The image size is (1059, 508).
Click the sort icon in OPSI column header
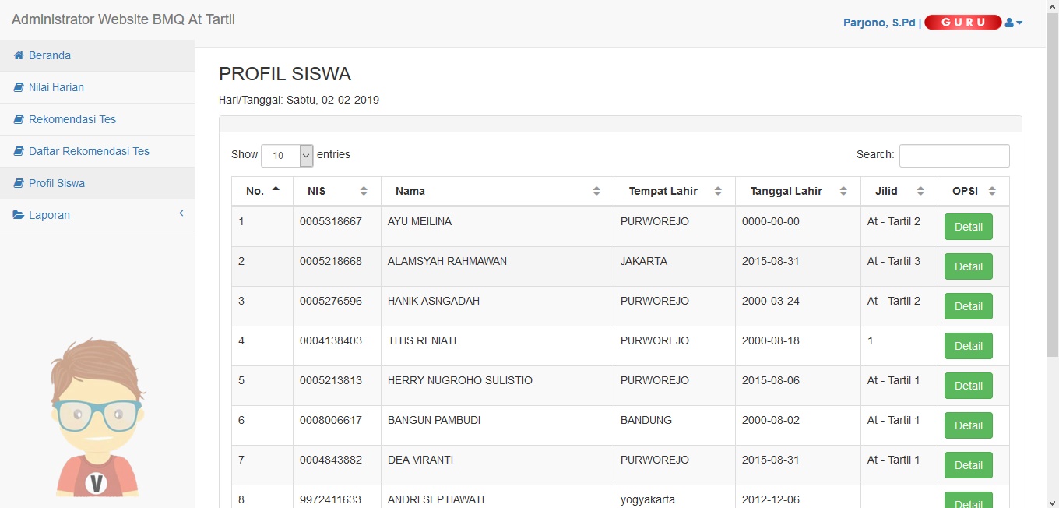[x=992, y=191]
